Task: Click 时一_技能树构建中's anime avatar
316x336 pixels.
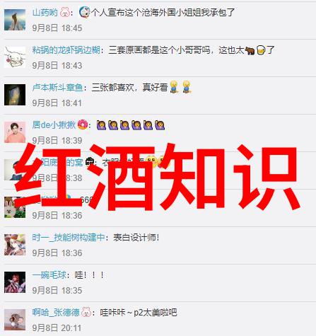Action: click(x=15, y=245)
